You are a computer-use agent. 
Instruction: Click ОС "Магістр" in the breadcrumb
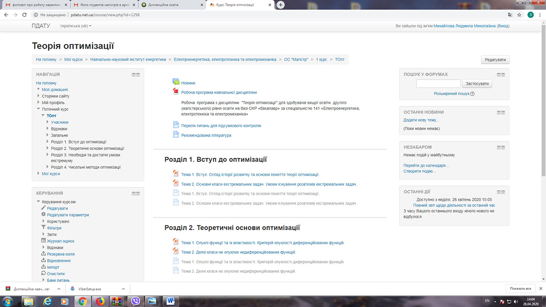coord(296,60)
